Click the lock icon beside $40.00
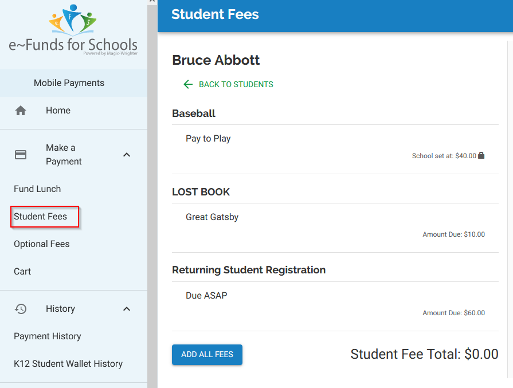Screen dimensions: 513x388 click(x=481, y=155)
